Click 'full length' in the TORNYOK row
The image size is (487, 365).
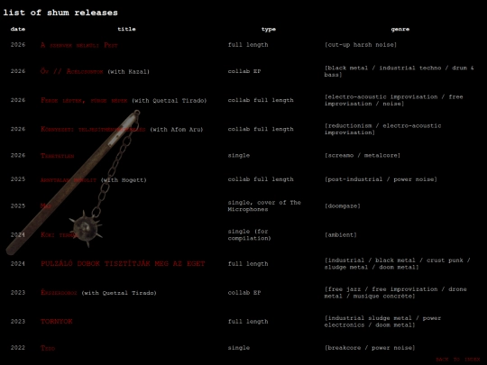tap(248, 321)
